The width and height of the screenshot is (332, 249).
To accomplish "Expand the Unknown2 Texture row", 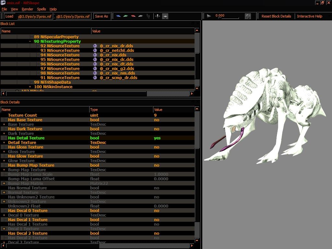I will pos(4,202).
